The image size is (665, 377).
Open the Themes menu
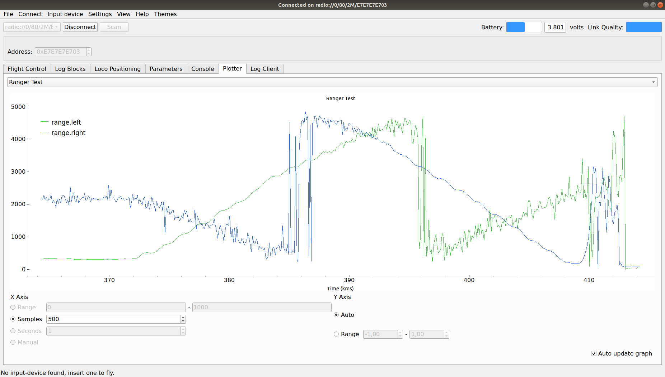[x=165, y=14]
